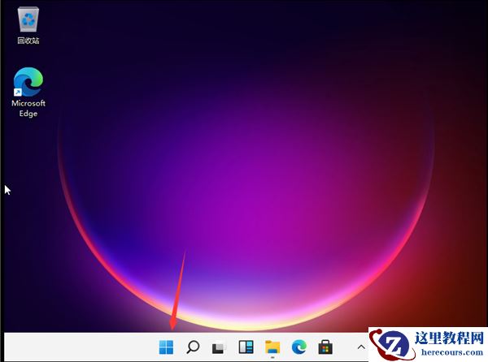
Task: Select the "回收站" desktop label
Action: pyautogui.click(x=28, y=41)
